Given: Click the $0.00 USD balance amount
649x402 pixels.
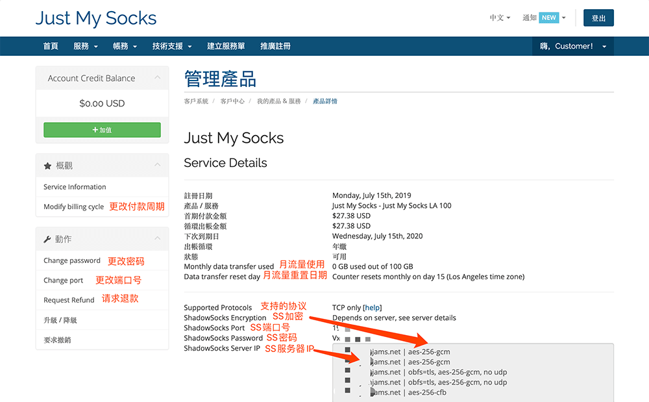Looking at the screenshot, I should point(103,103).
